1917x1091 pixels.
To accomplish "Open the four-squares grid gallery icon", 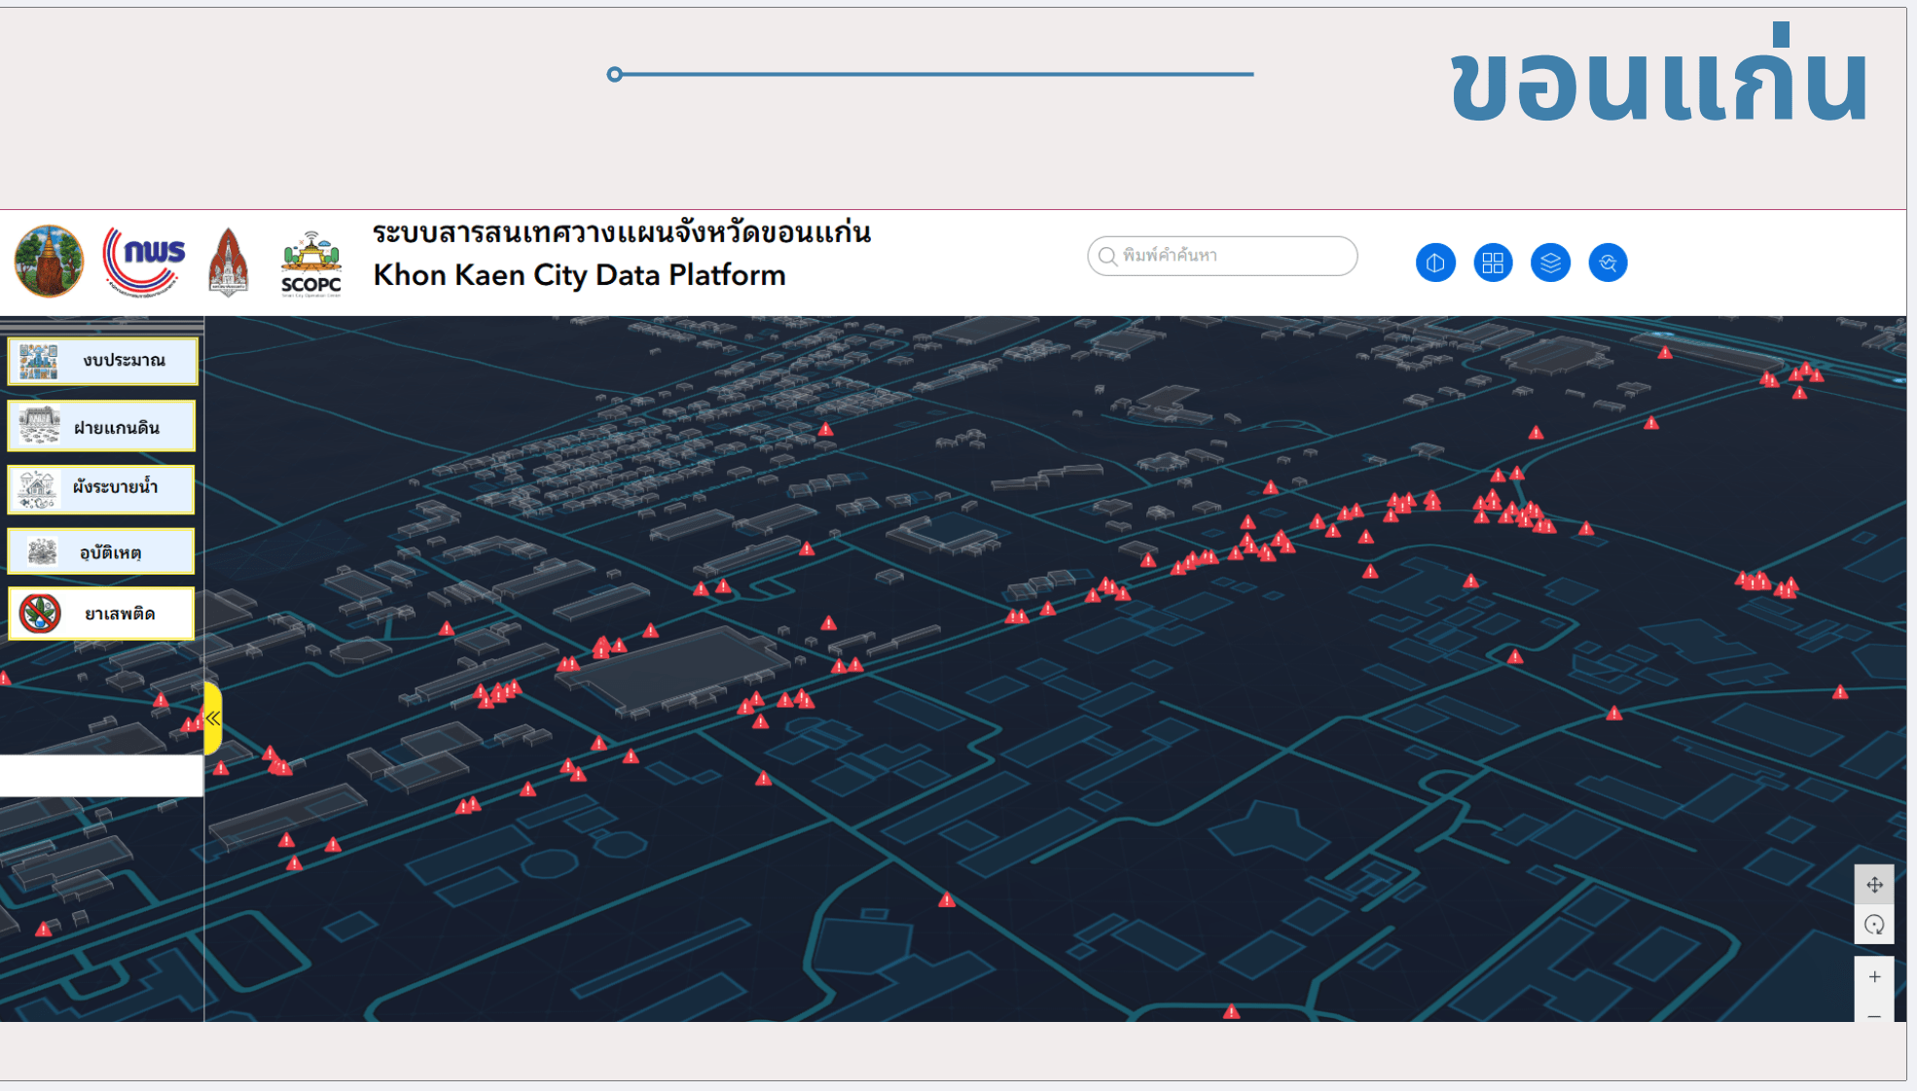I will pos(1493,263).
